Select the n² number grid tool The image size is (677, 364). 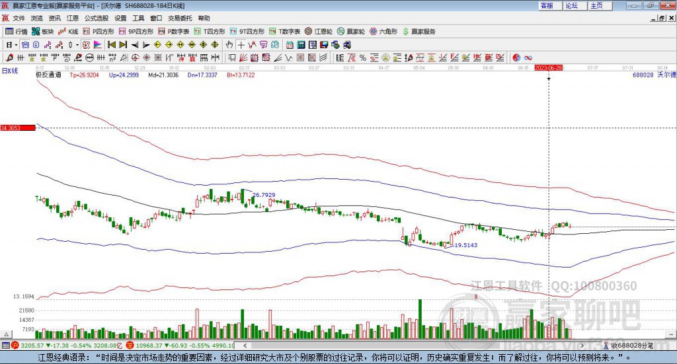[x=112, y=57]
